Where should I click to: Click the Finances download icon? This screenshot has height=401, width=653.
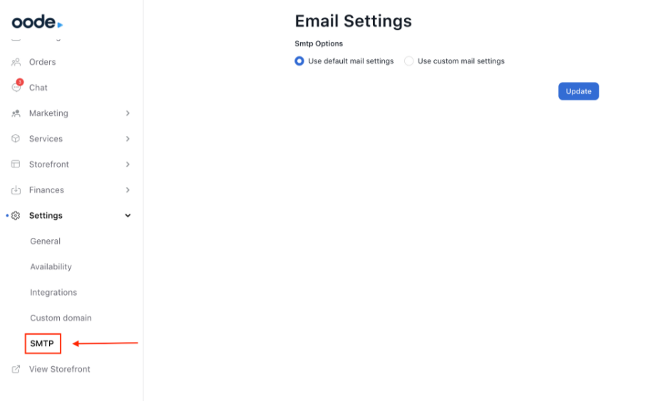16,190
